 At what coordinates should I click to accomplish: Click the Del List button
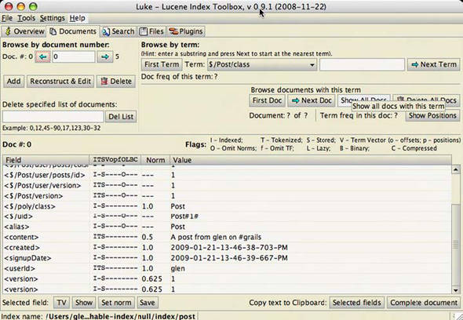click(121, 117)
